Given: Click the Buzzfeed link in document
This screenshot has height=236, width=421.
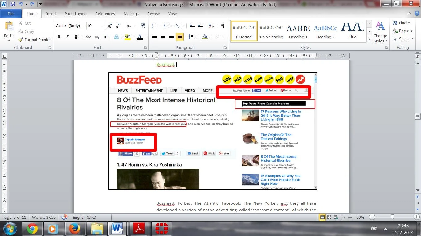Looking at the screenshot, I should 166,64.
